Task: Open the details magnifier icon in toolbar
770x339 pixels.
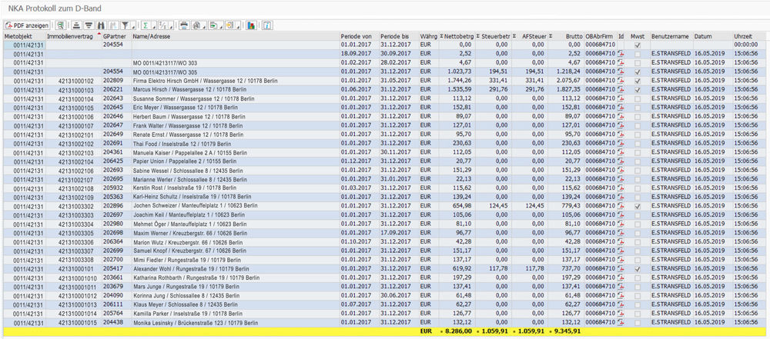Action: pyautogui.click(x=59, y=25)
